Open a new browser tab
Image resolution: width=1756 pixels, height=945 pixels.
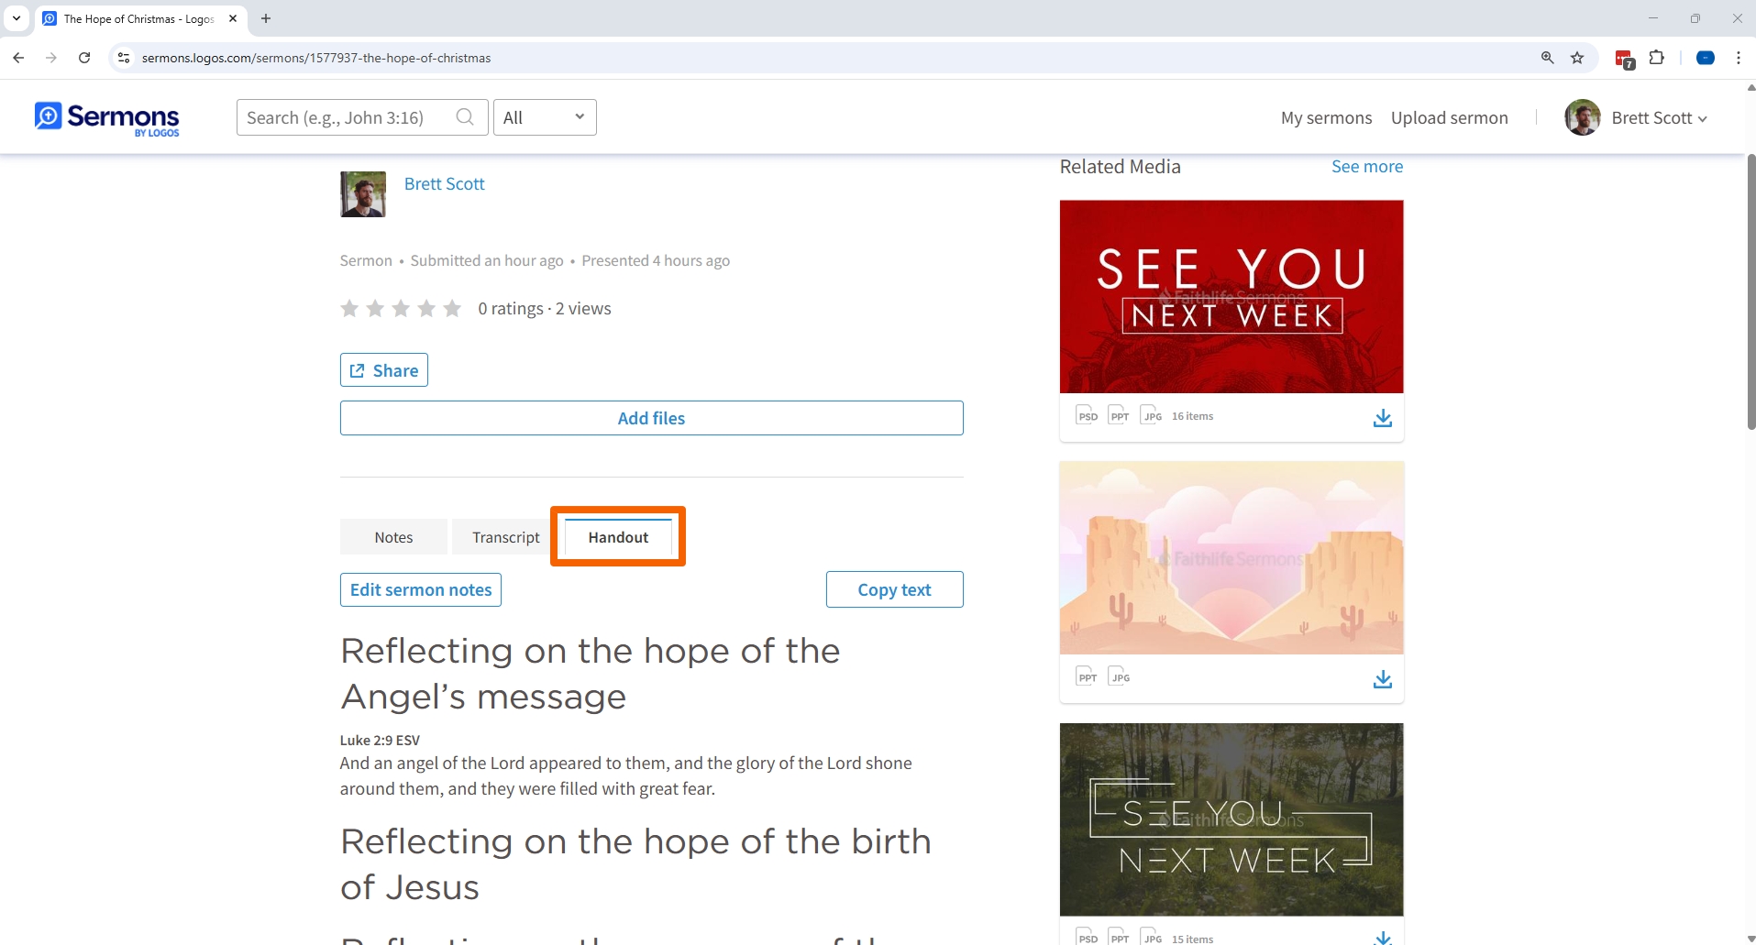coord(266,18)
